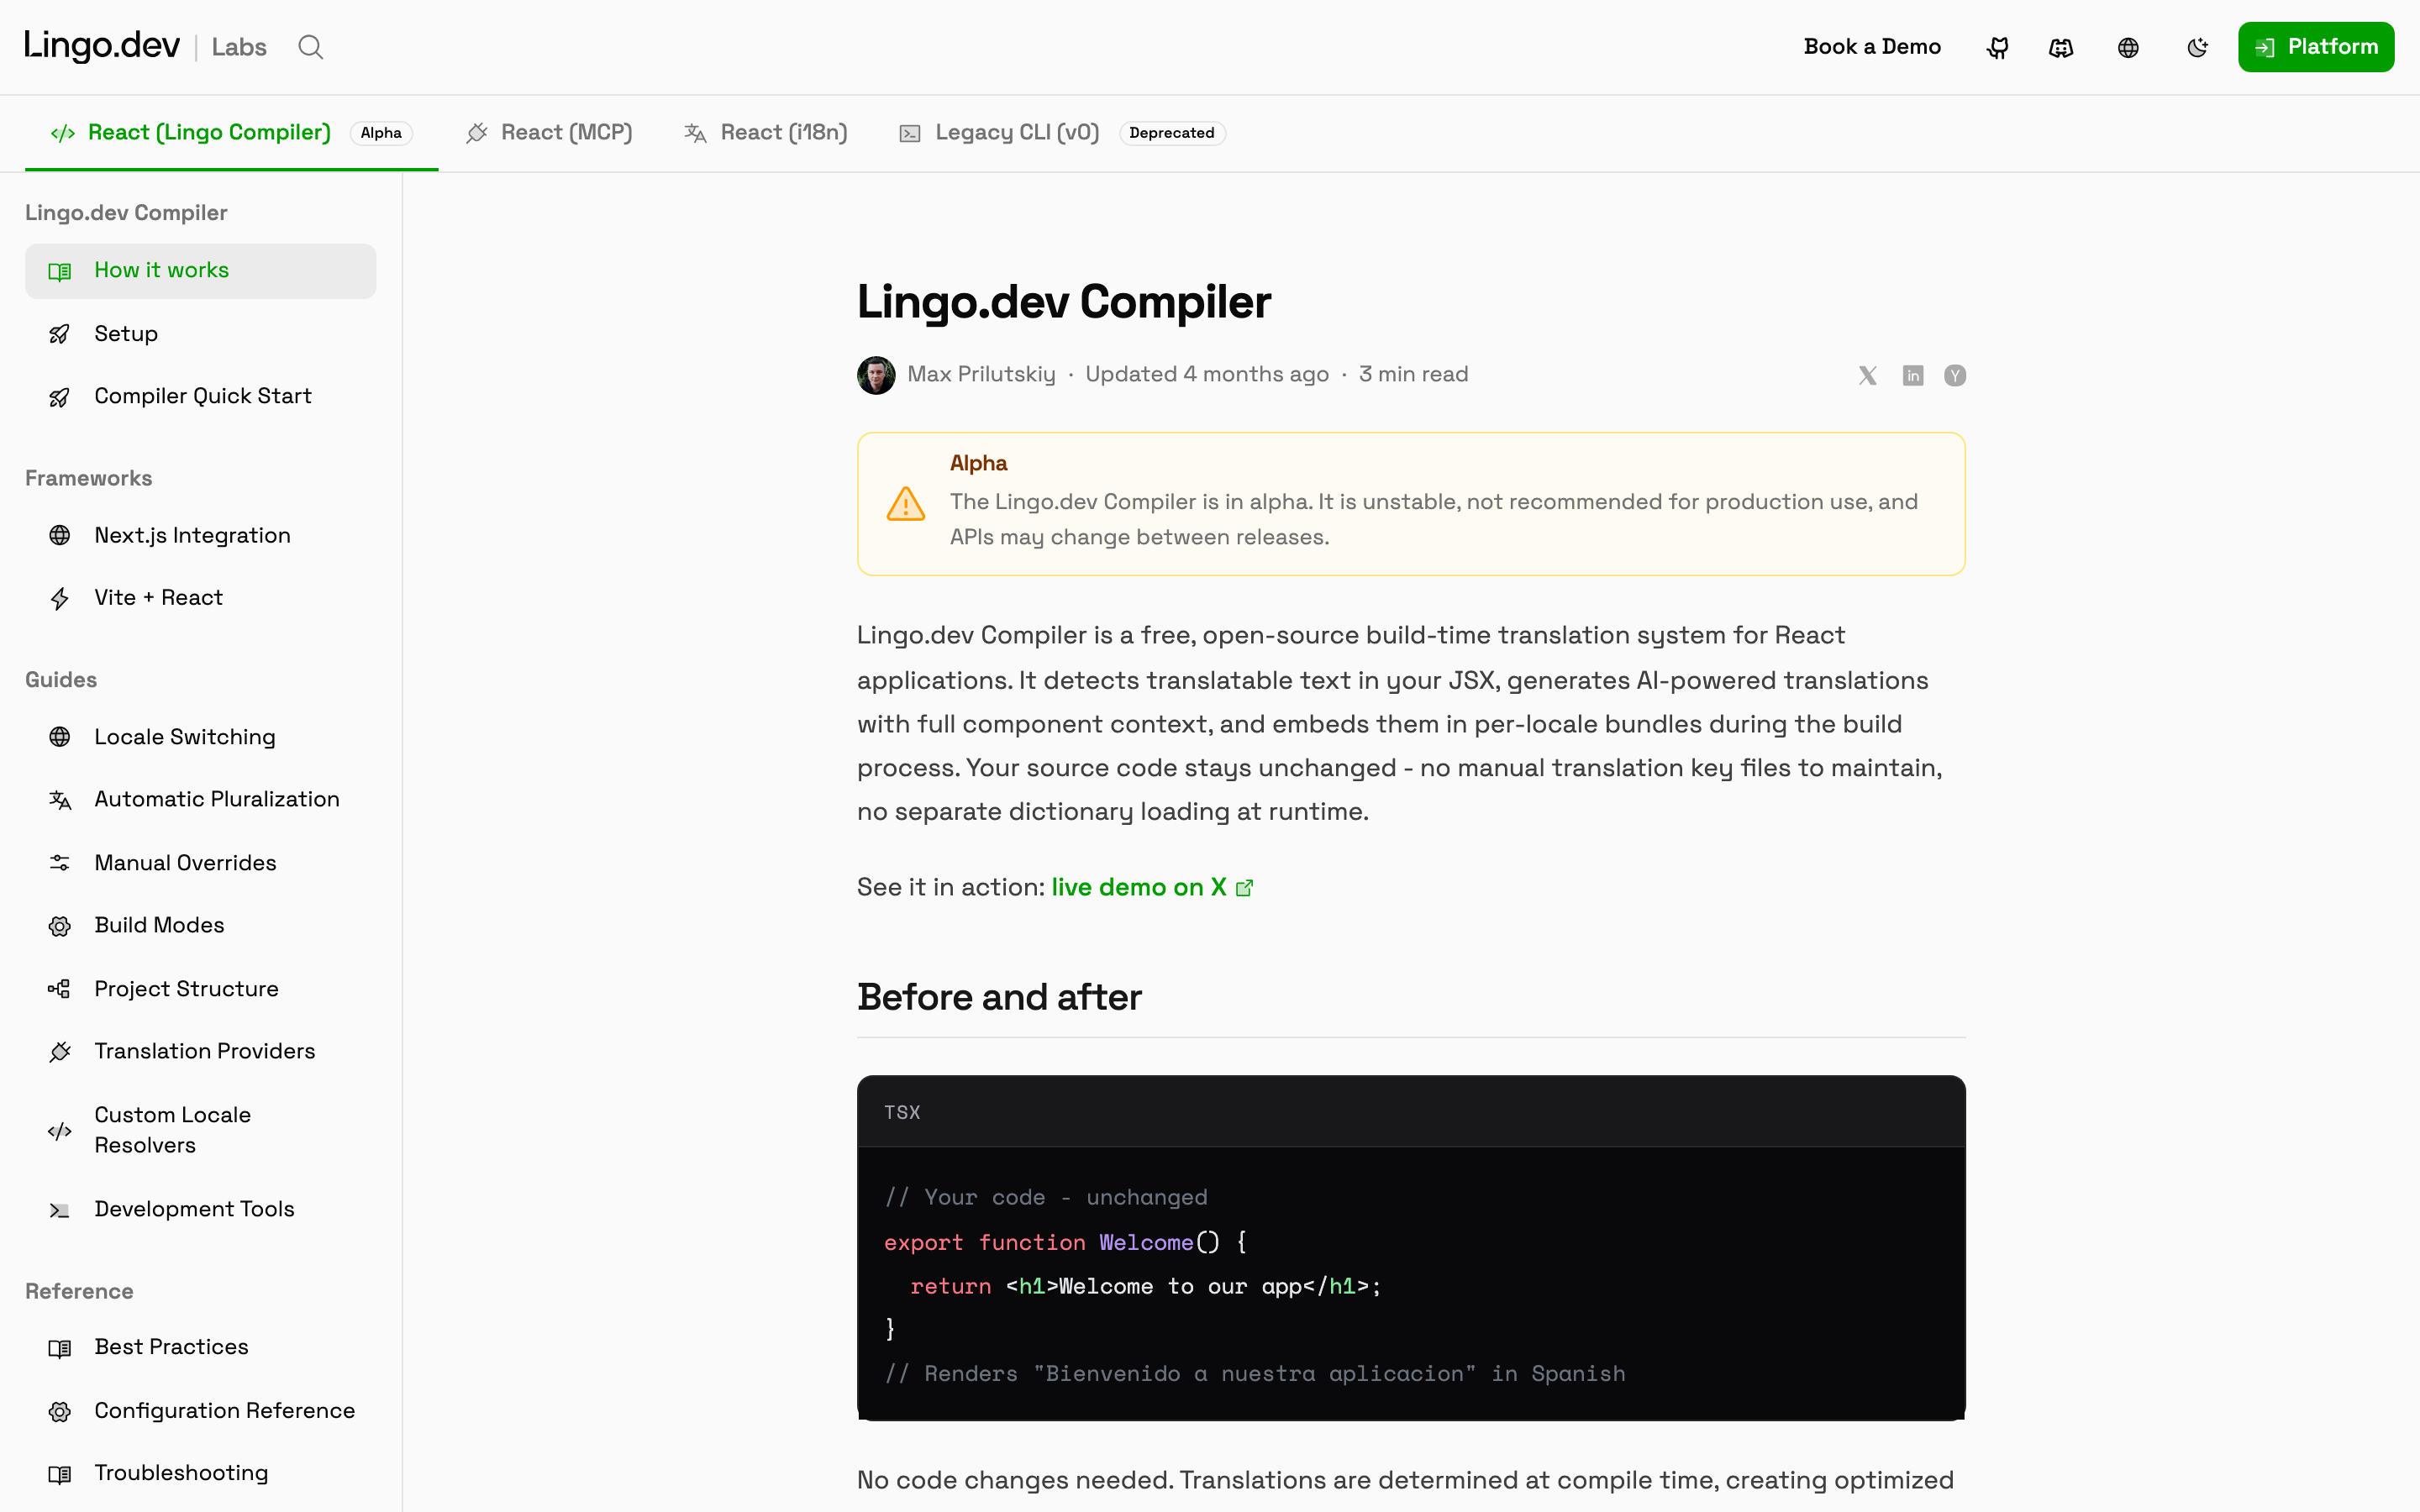Open Automatic Pluralization guide

pos(200,799)
